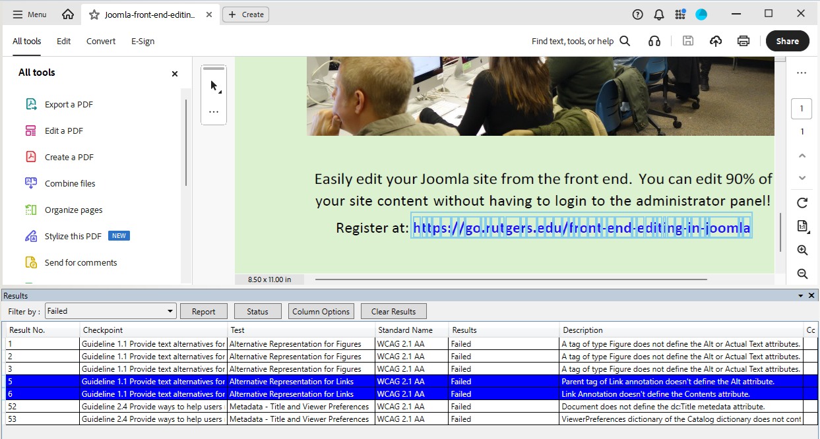Close the All tools panel

pos(175,74)
